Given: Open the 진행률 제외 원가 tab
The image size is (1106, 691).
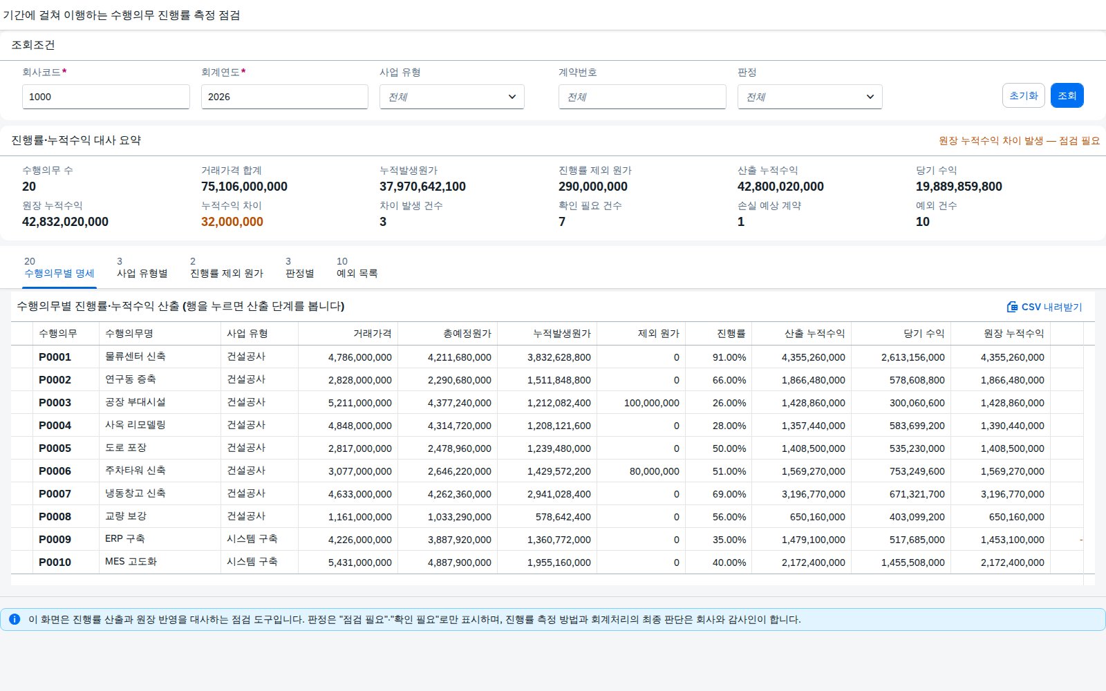Looking at the screenshot, I should tap(227, 267).
